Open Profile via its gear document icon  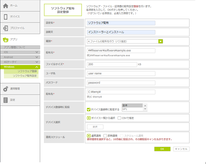(5, 28)
